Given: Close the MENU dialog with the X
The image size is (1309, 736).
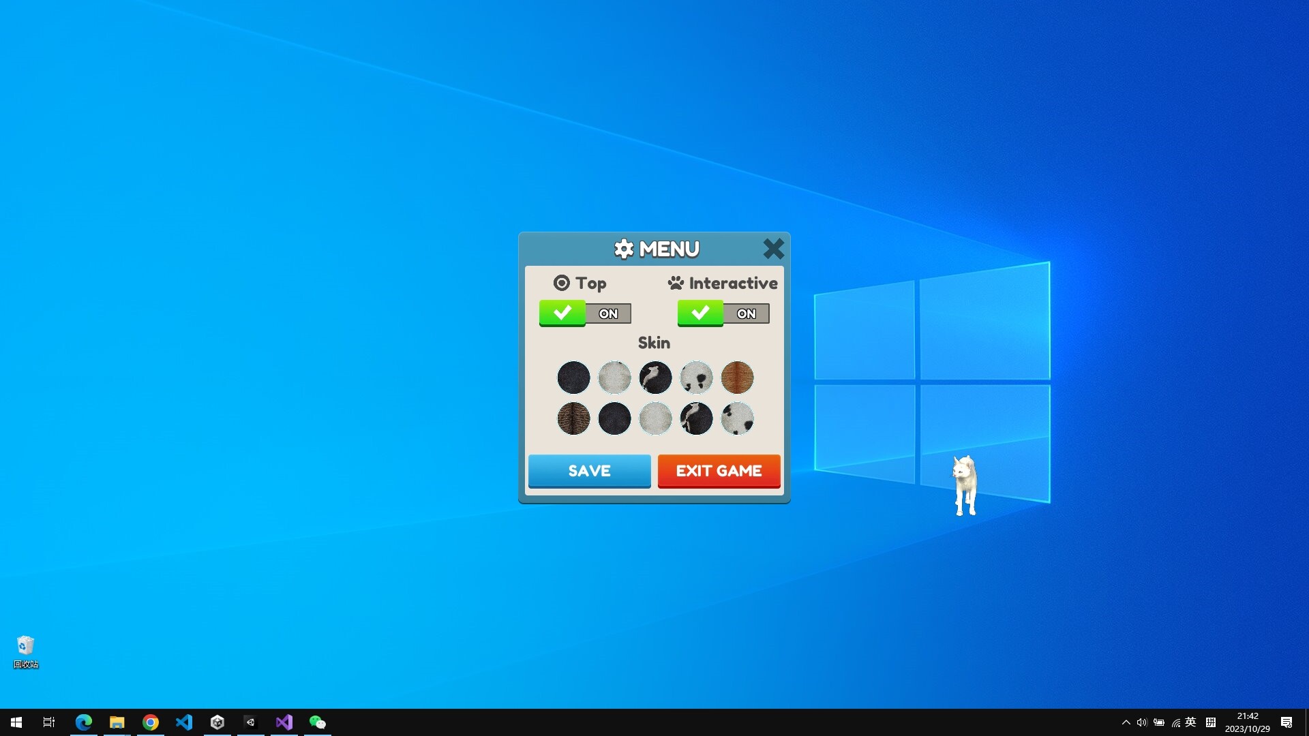Looking at the screenshot, I should click(x=774, y=248).
